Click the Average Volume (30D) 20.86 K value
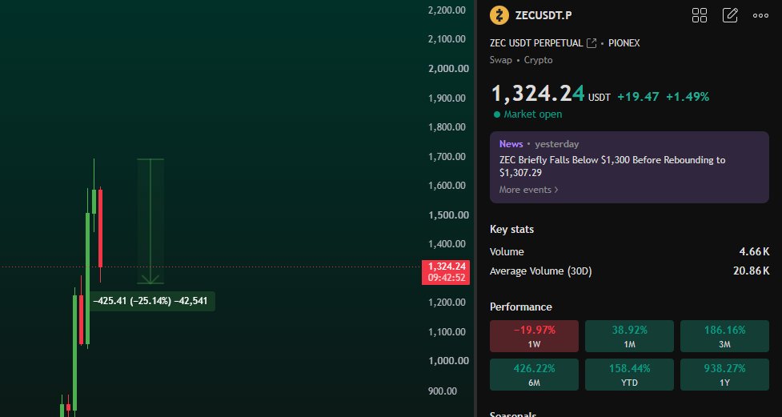This screenshot has width=782, height=417. point(751,271)
